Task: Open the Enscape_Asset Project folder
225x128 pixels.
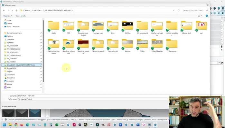Action: tap(83, 28)
